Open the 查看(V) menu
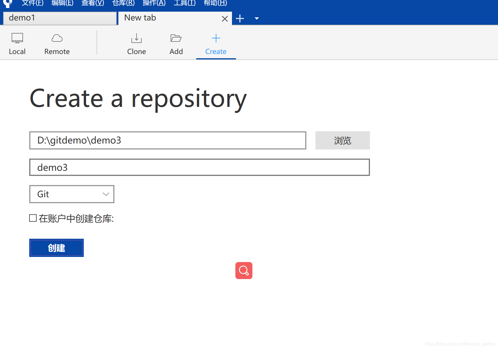The image size is (498, 349). tap(93, 3)
